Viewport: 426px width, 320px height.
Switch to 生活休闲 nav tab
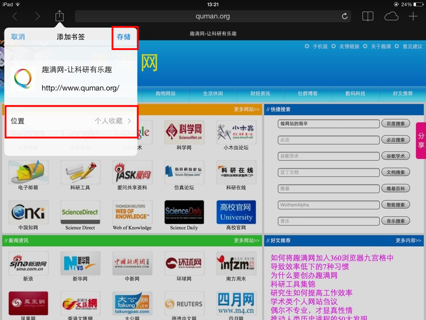(x=213, y=93)
